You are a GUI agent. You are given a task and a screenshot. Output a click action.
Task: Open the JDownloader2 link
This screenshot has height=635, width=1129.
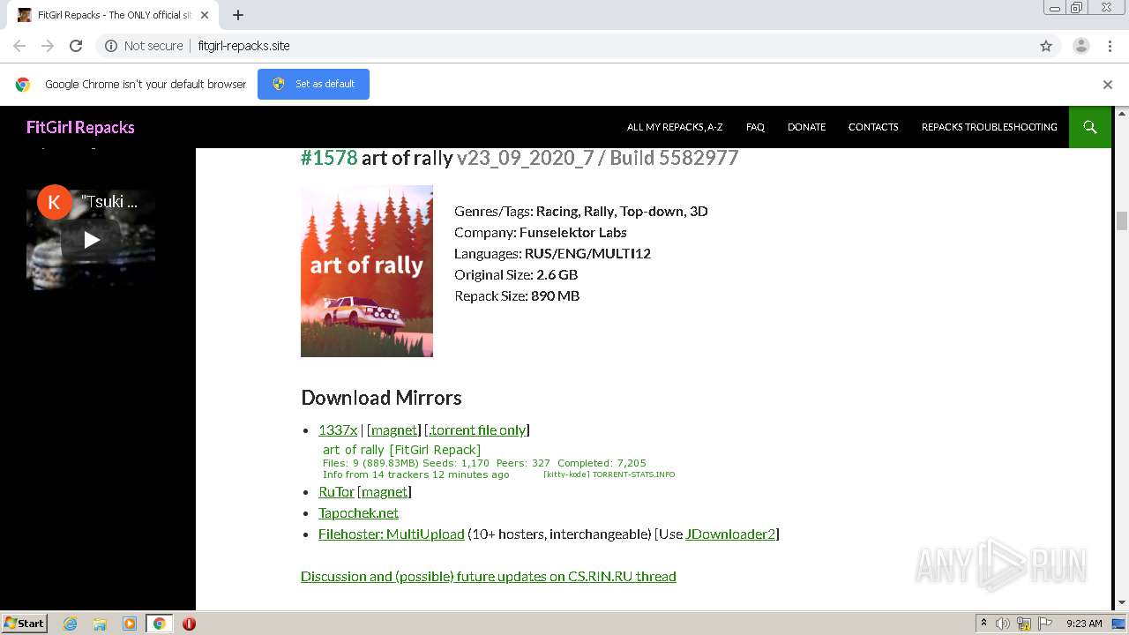pyautogui.click(x=730, y=534)
